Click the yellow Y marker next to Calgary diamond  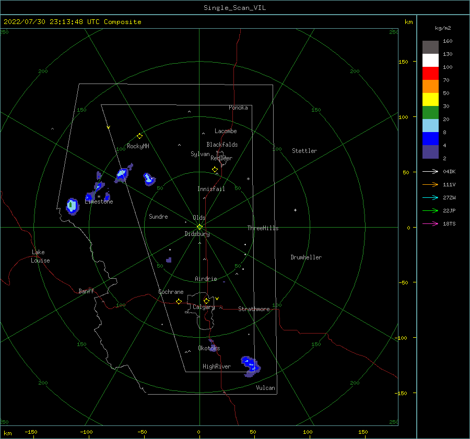click(217, 299)
